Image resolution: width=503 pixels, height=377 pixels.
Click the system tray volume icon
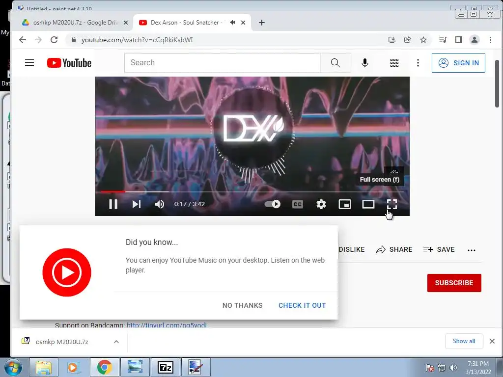[x=453, y=368]
